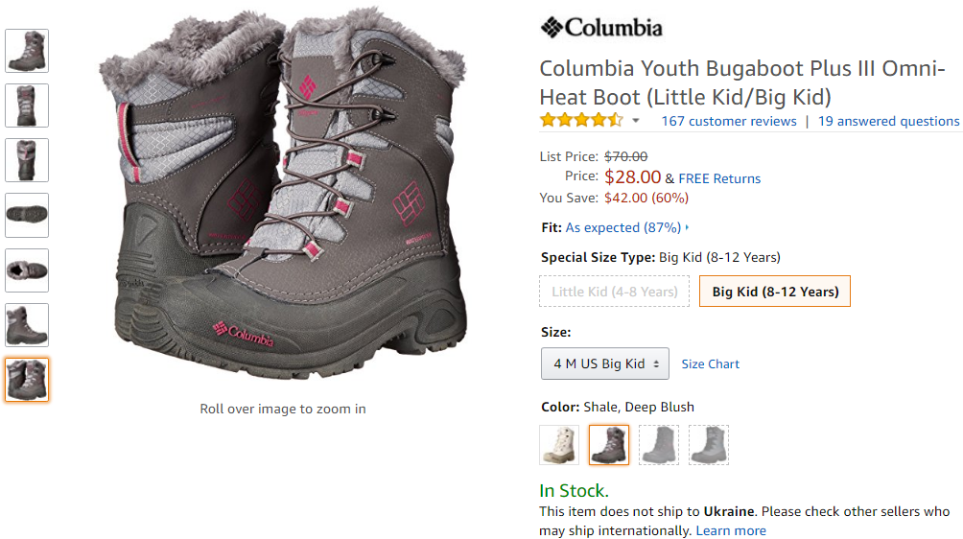
Task: Click the Columbia brand logo
Action: 601,28
